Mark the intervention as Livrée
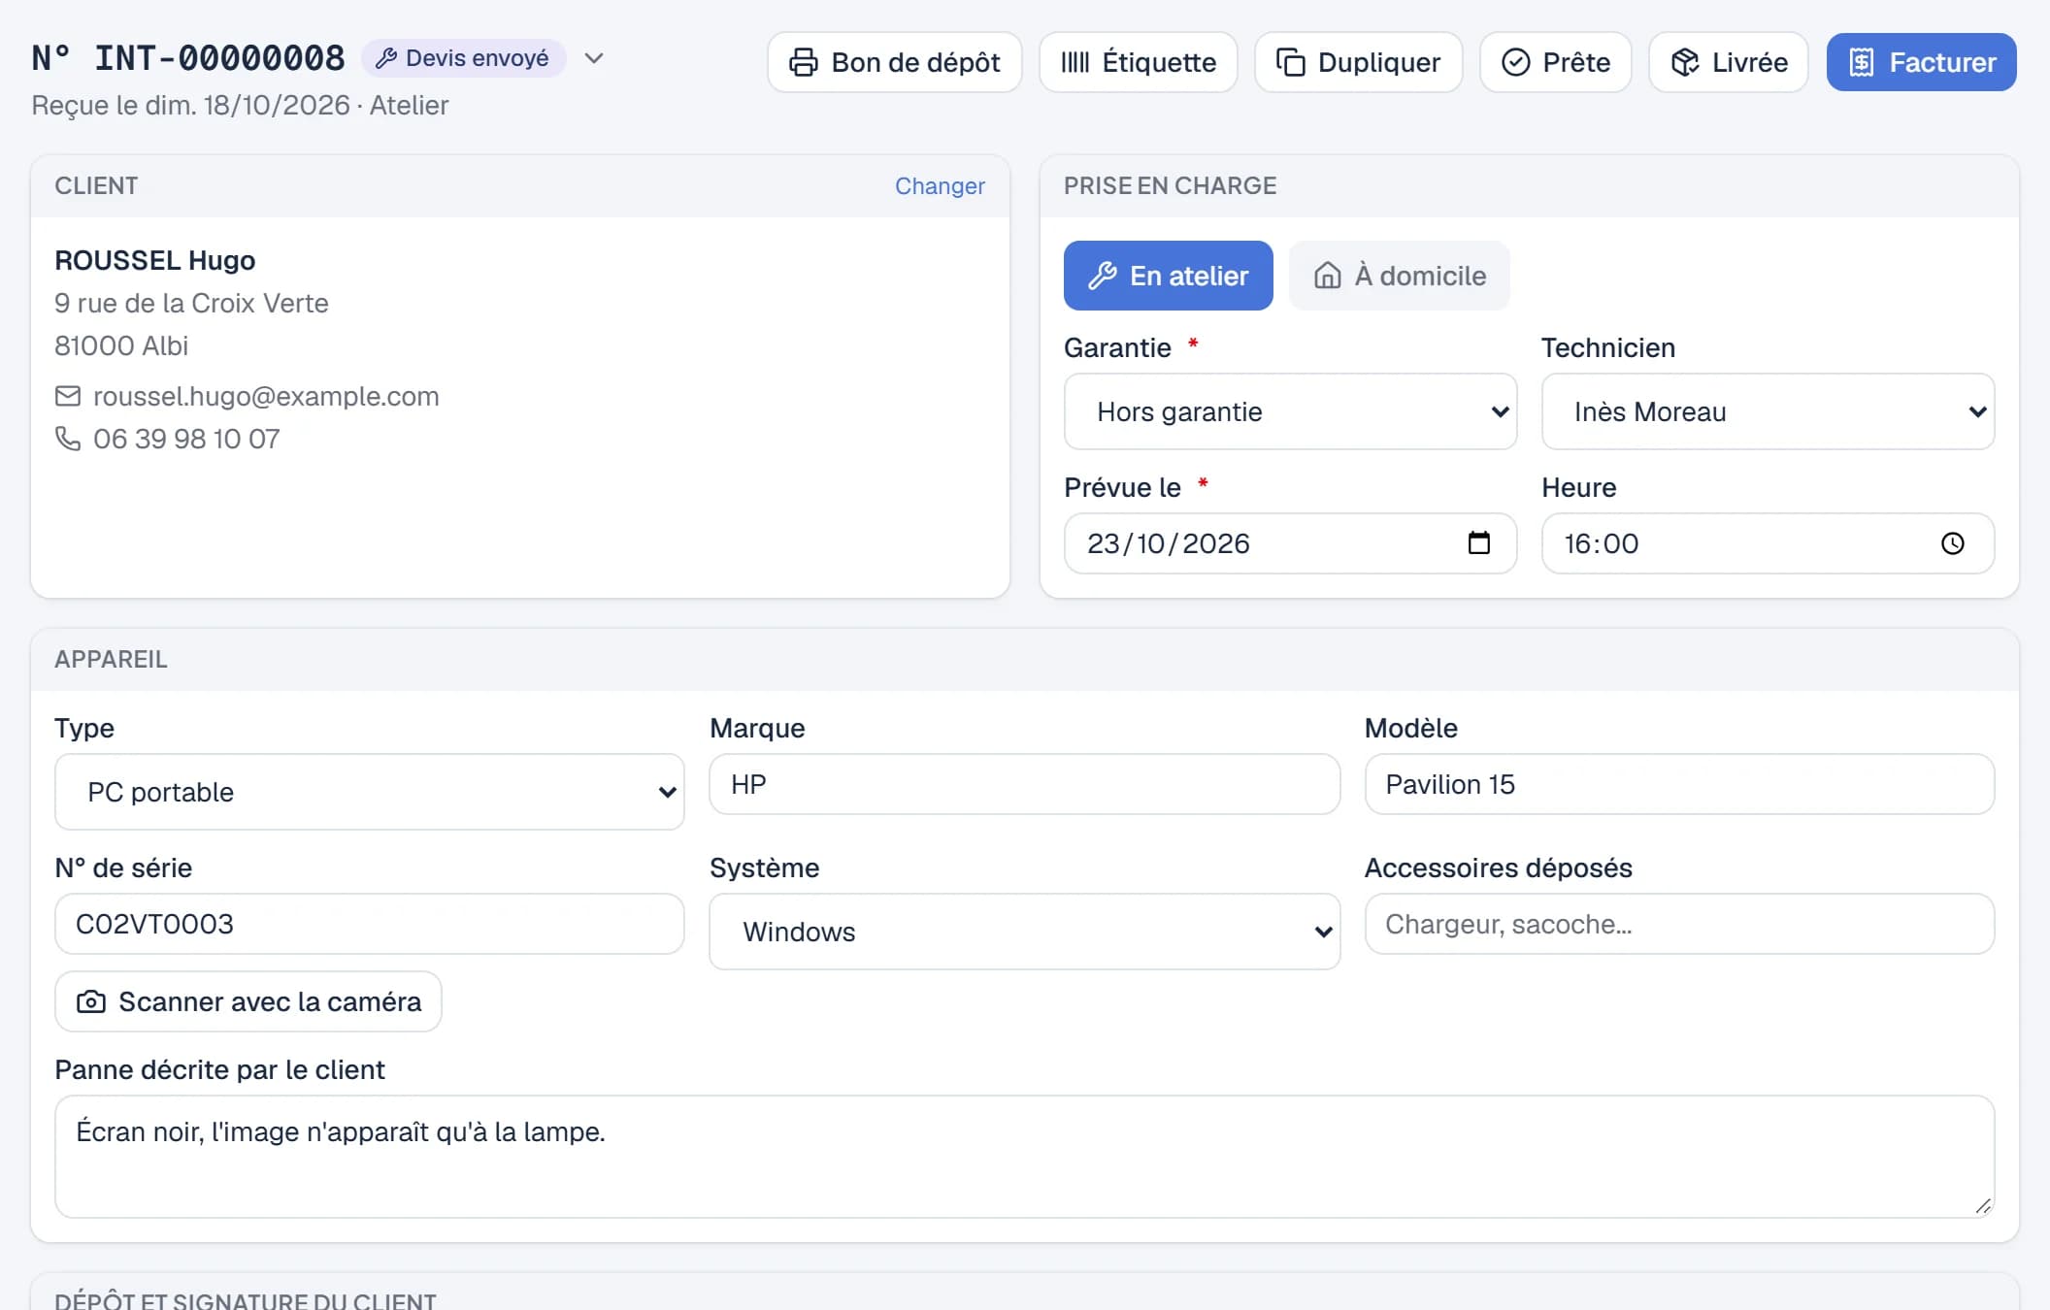2050x1310 pixels. pyautogui.click(x=1728, y=62)
